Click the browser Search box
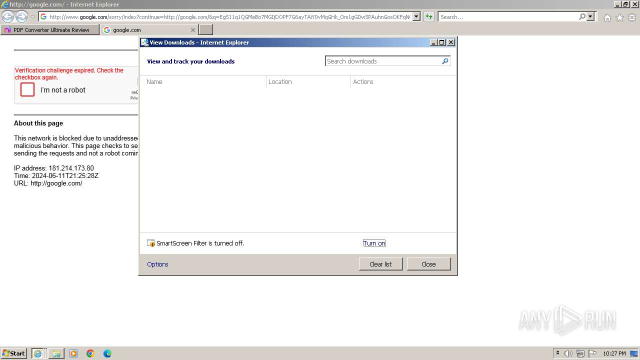 point(508,17)
